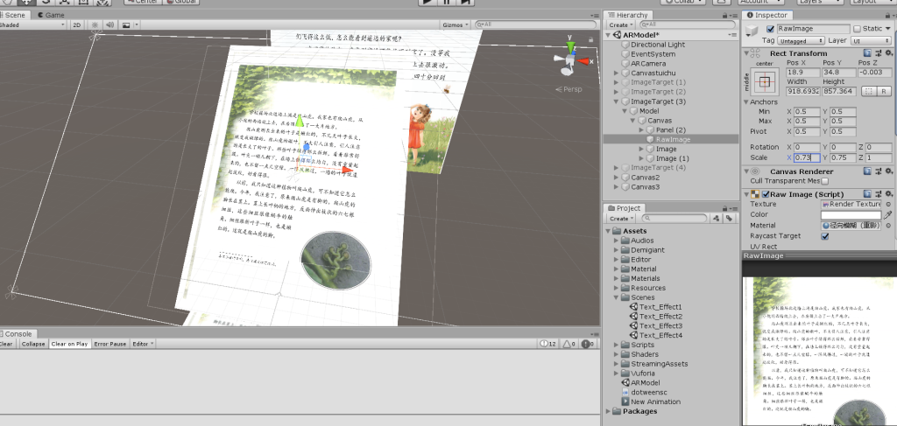Toggle Rect Transform raw edit R button
This screenshot has width=897, height=426.
884,91
